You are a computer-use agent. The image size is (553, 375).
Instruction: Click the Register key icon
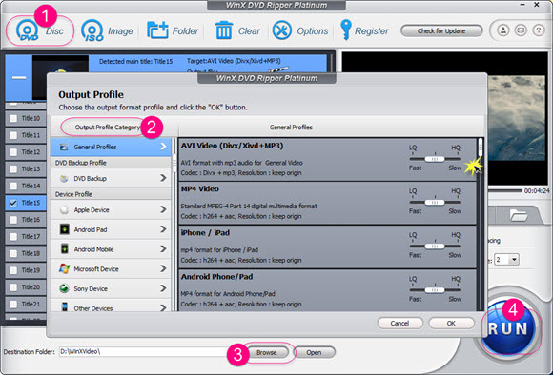345,30
